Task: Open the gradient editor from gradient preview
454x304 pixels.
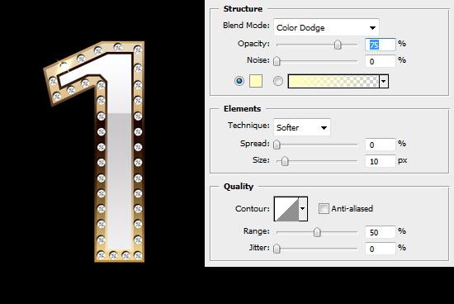Action: click(333, 81)
